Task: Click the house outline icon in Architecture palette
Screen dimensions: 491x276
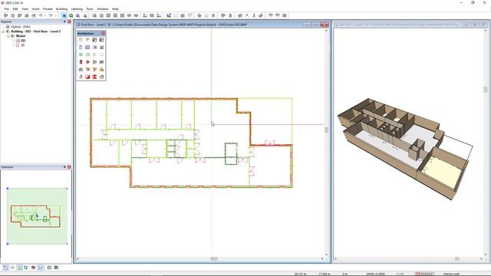Action: click(x=101, y=77)
